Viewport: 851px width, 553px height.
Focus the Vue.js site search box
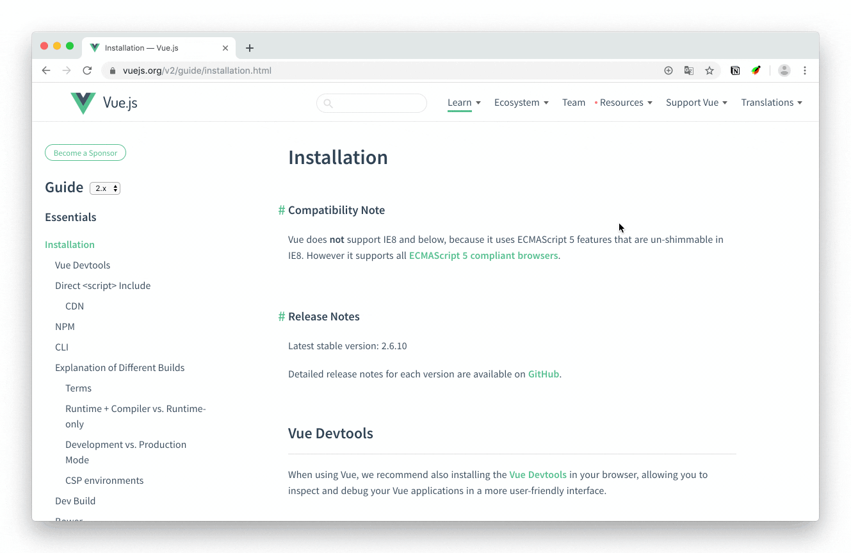click(x=371, y=103)
